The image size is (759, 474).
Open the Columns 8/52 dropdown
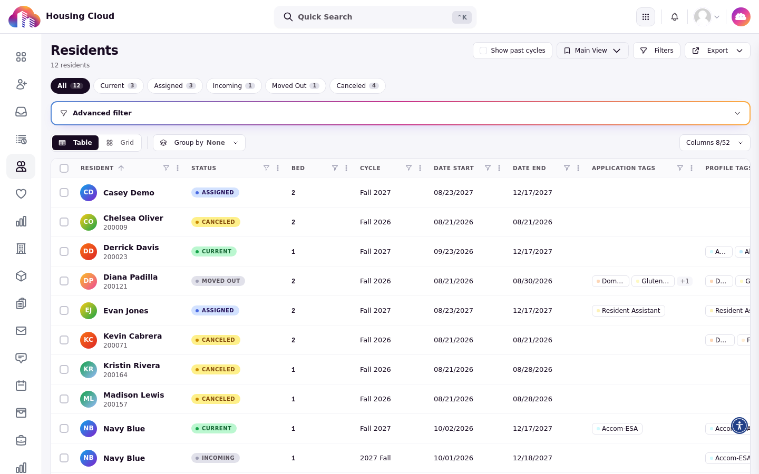715,143
